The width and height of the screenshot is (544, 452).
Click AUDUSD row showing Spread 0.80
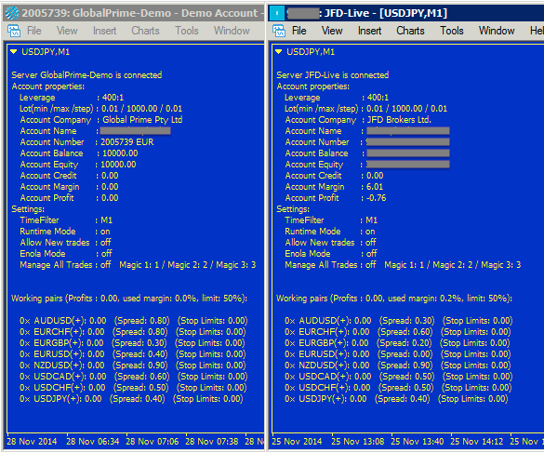coord(134,321)
